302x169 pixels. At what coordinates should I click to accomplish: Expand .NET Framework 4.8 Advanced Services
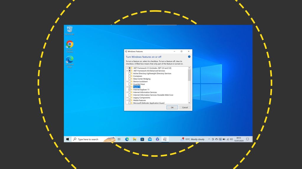click(127, 71)
